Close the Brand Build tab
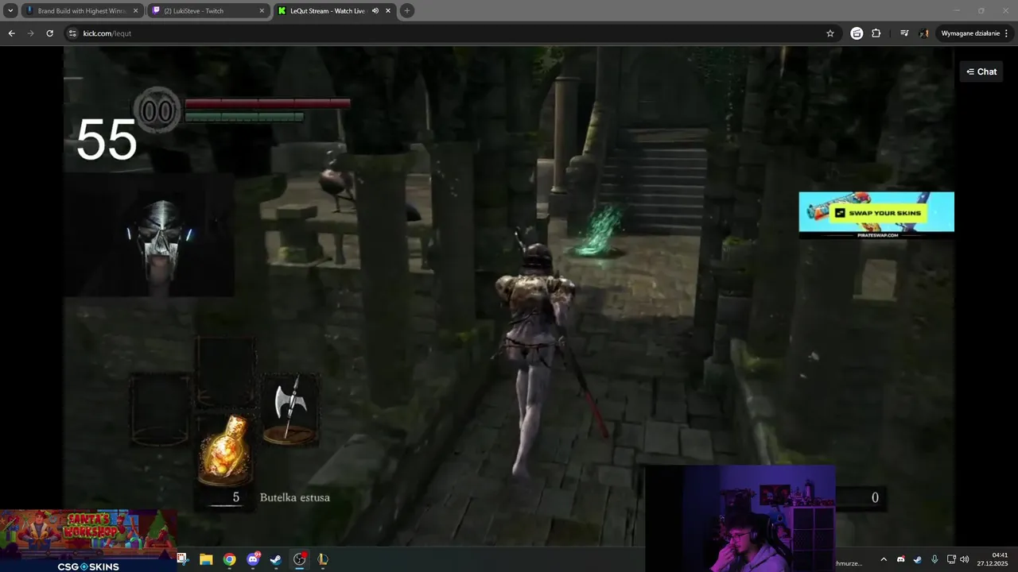 (x=135, y=11)
